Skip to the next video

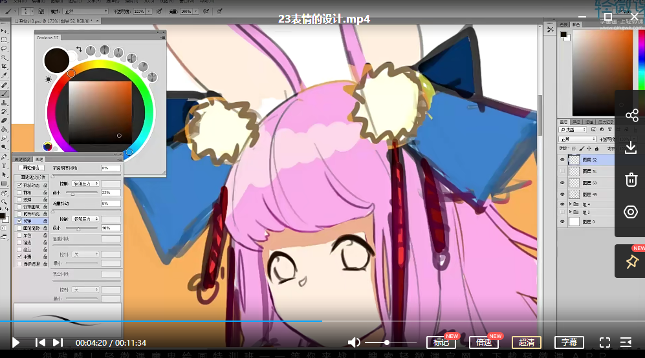coord(58,342)
